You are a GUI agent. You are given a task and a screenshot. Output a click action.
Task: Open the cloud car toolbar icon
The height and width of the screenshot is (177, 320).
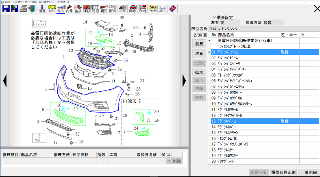coord(163,9)
